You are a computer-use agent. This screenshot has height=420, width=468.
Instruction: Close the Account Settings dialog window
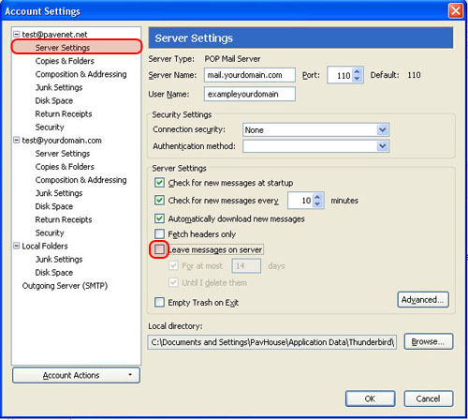point(456,11)
